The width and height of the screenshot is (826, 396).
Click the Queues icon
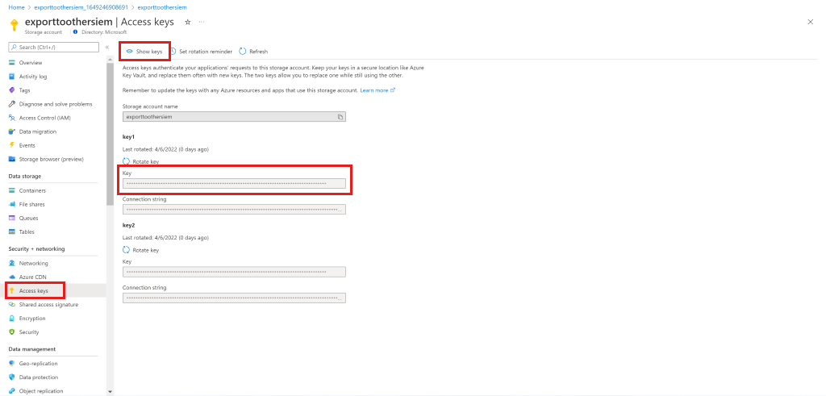11,218
